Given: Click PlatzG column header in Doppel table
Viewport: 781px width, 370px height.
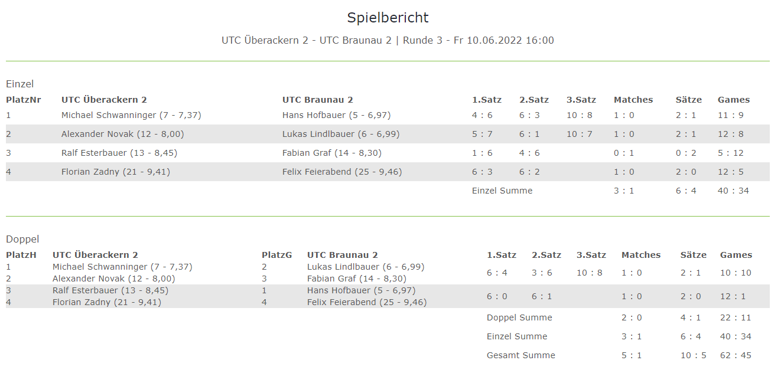Looking at the screenshot, I should pos(277,255).
